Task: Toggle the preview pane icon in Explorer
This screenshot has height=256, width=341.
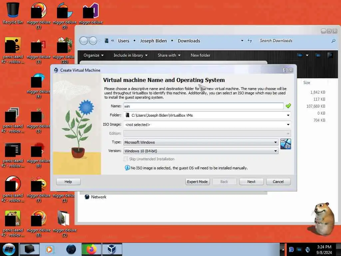Action: click(318, 55)
